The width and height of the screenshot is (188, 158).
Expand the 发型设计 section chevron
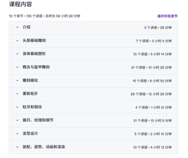(17, 134)
